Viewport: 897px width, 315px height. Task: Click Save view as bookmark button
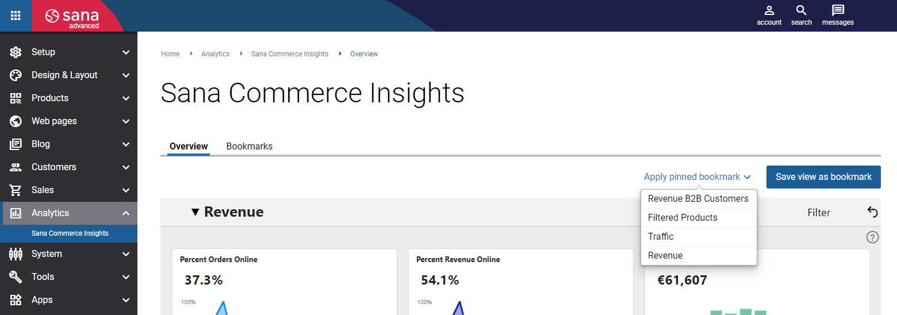(823, 177)
